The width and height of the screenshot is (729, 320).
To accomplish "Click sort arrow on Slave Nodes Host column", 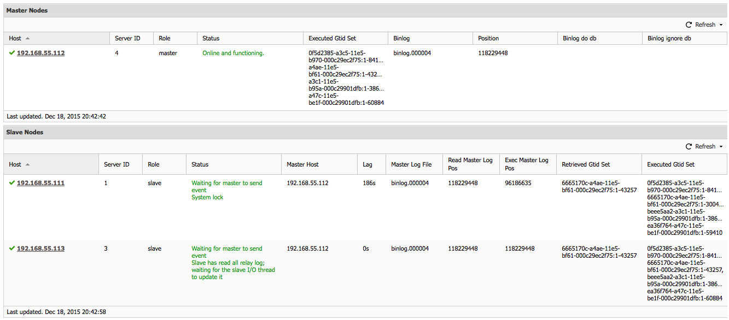I will coord(27,164).
